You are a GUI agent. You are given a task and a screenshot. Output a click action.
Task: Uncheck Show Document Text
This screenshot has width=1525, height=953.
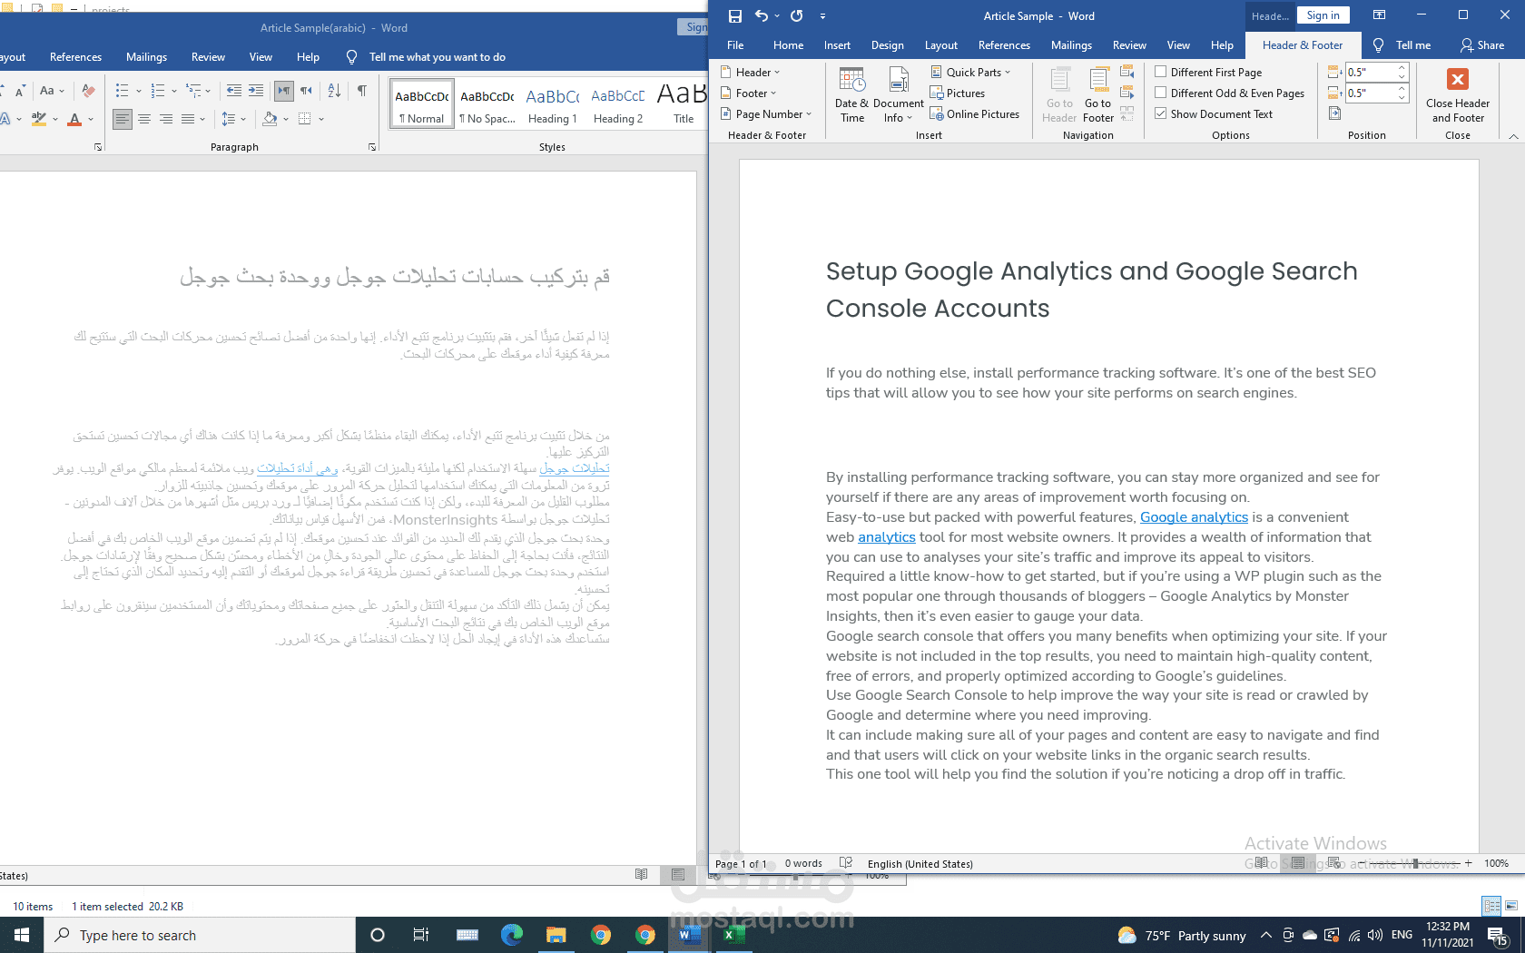1160,113
